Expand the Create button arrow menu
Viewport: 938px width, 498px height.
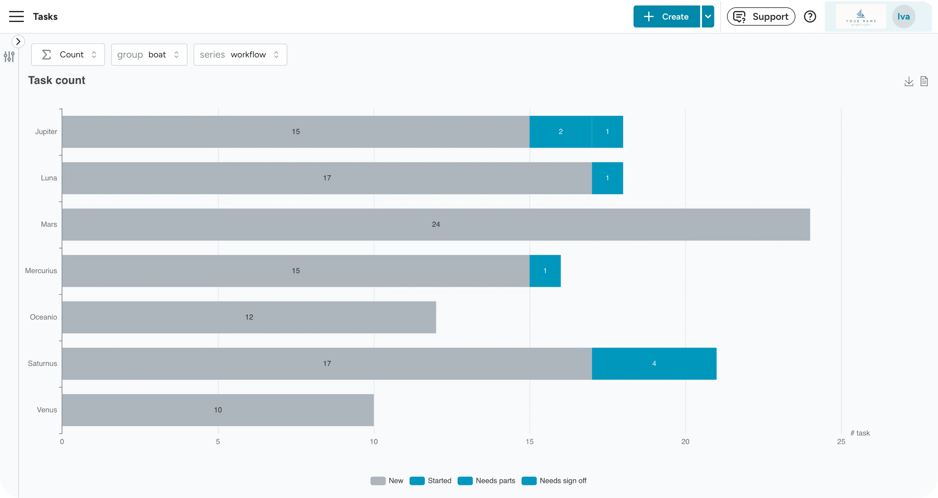(x=707, y=17)
